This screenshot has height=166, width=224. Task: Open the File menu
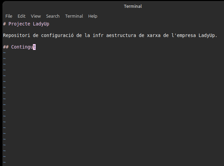(9, 16)
